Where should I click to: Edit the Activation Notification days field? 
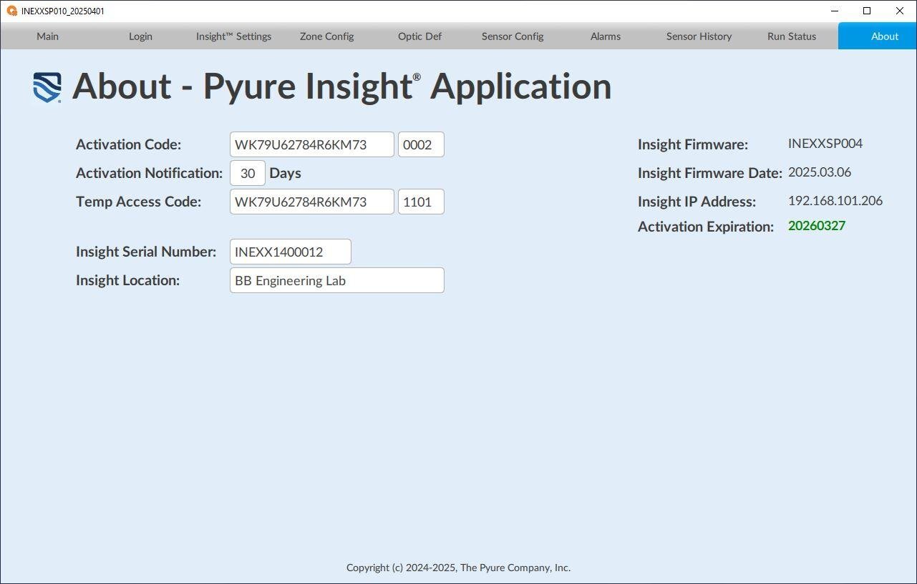pyautogui.click(x=248, y=173)
